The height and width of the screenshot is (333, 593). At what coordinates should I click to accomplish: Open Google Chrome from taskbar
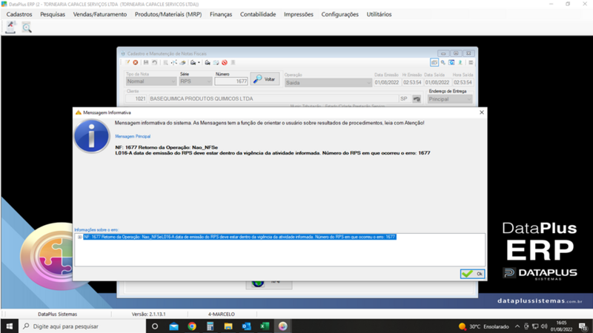[192, 326]
